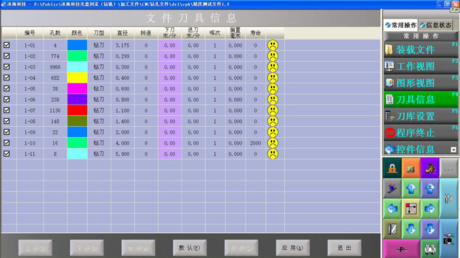Jog Y axis with the up arrow
This screenshot has width=460, height=258.
coord(411,188)
